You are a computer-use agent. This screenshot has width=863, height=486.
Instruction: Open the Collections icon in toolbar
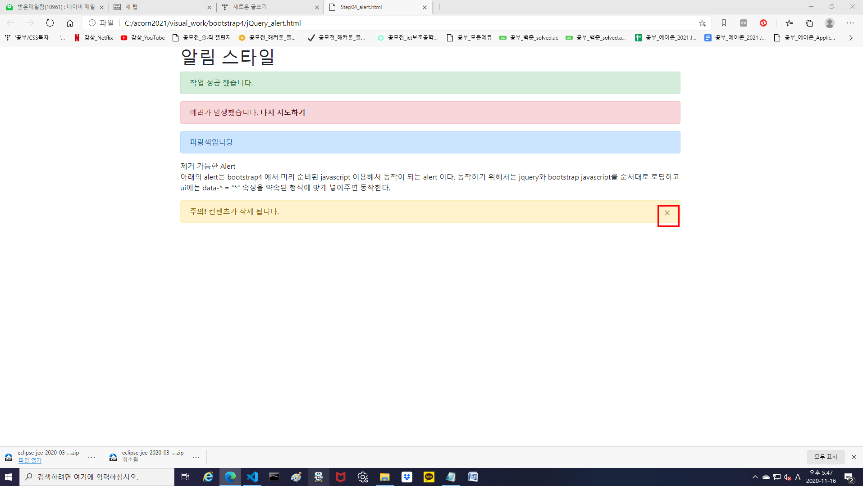(809, 23)
